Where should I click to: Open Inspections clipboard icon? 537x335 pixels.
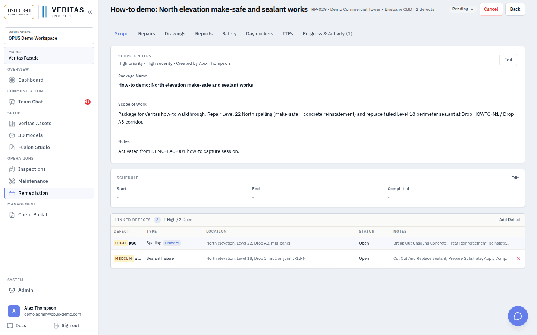12,169
